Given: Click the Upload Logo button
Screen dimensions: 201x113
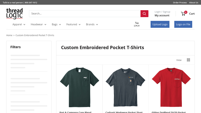Looking at the screenshot, I should [160, 24].
